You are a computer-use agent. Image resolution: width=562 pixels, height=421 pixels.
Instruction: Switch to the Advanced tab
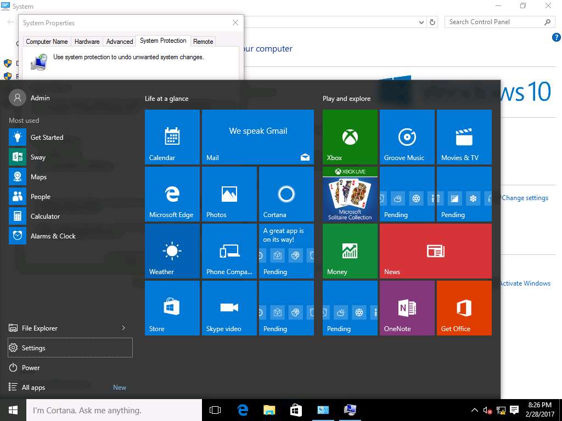coord(119,42)
